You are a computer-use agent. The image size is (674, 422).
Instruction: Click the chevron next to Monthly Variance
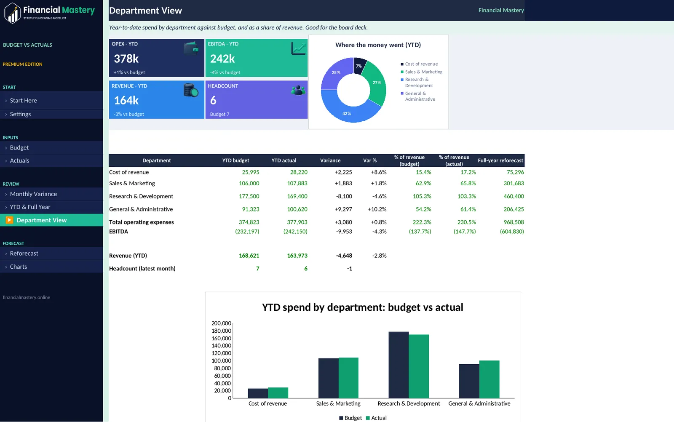click(x=6, y=194)
